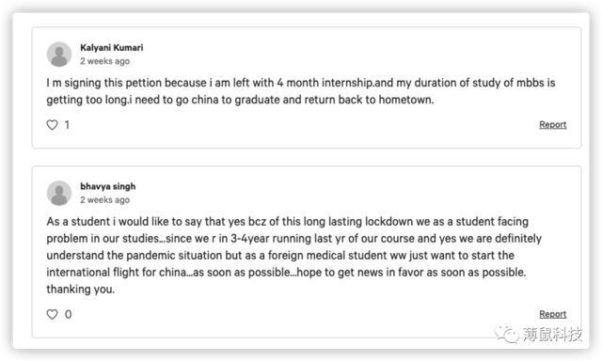Open Kalyani Kumari's profile avatar
Screen dimensions: 602x361
click(59, 55)
